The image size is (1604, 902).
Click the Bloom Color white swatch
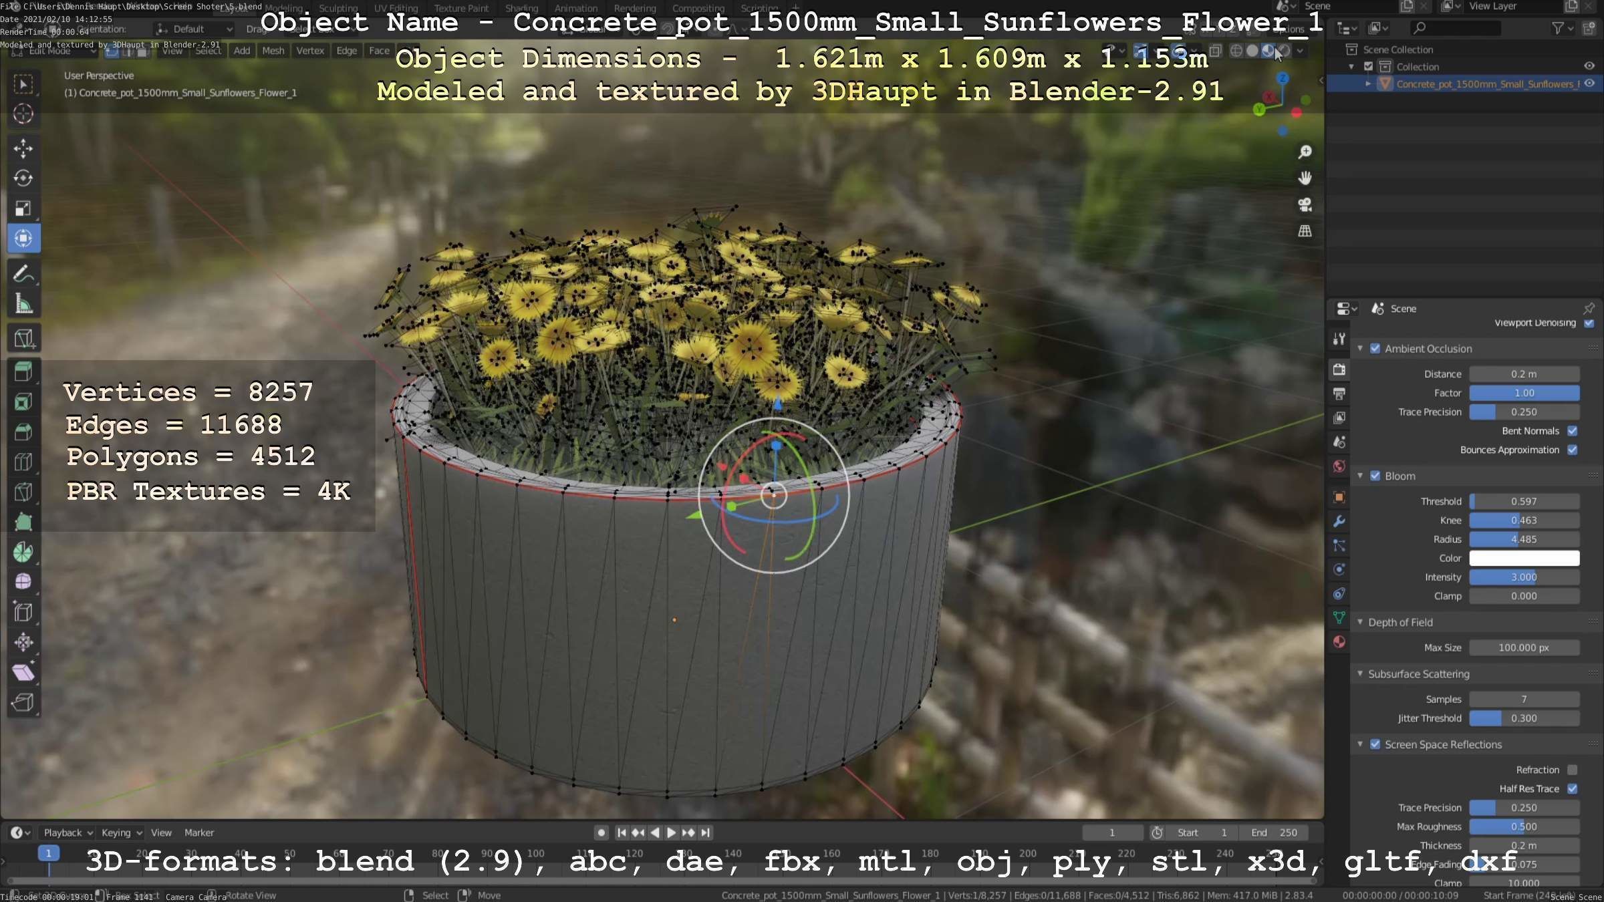[1524, 559]
